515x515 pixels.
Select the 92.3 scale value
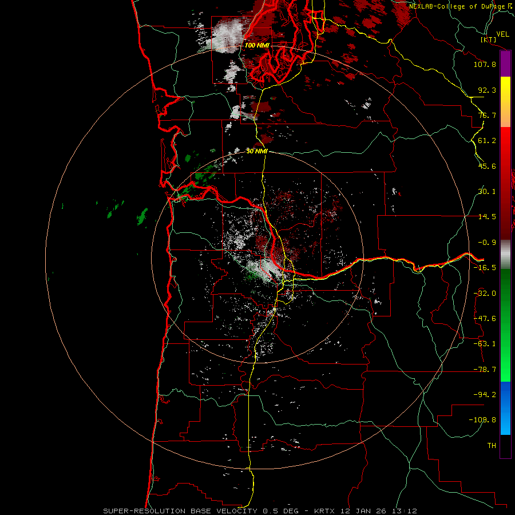point(487,90)
